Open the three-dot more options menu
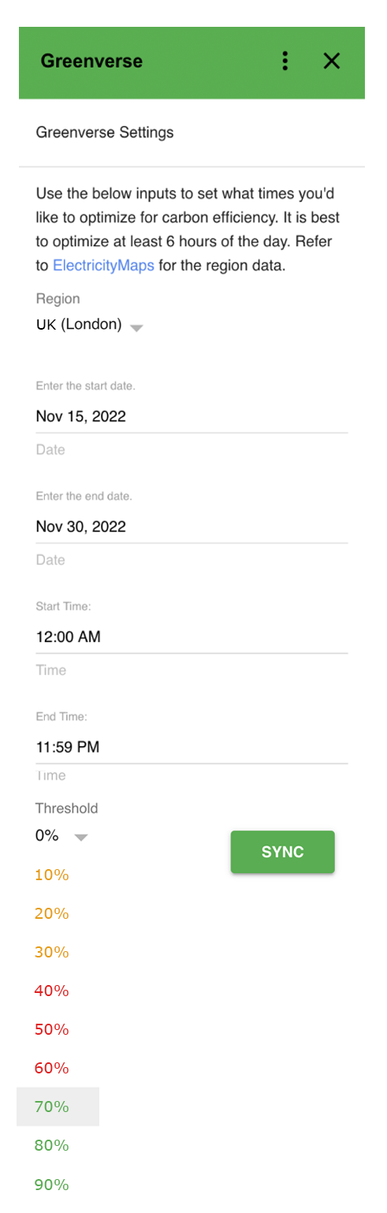This screenshot has width=387, height=1213. pyautogui.click(x=285, y=61)
